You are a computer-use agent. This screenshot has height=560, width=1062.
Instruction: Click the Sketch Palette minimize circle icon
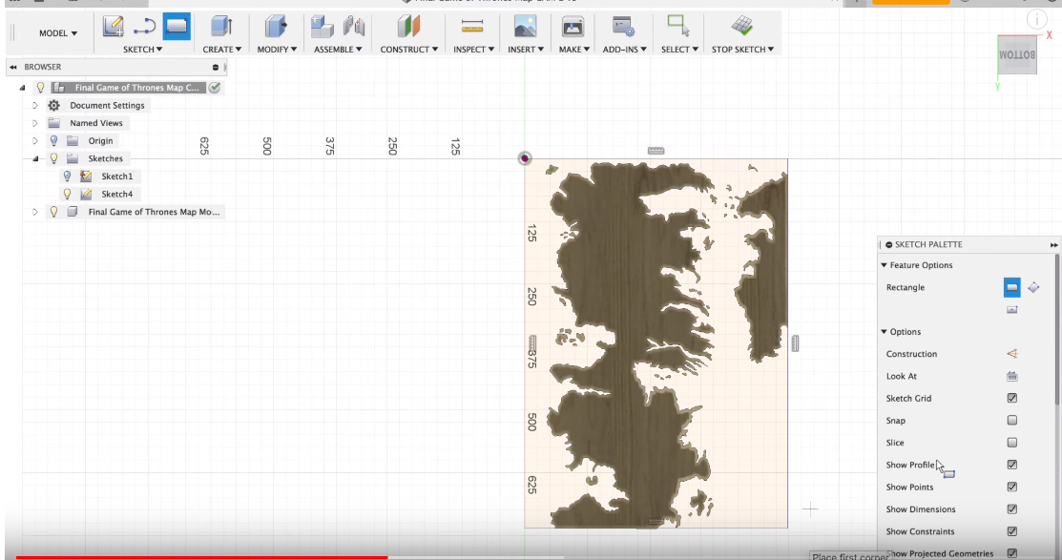888,244
